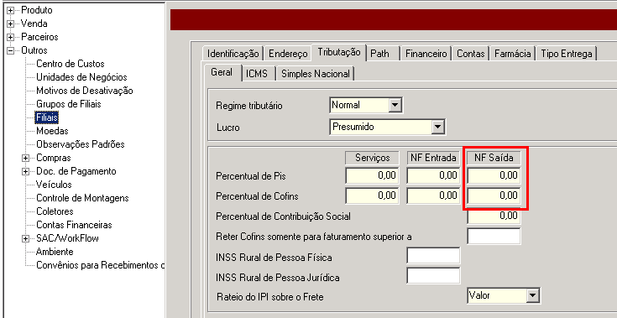Select Doc. de Pagamento tree label

pyautogui.click(x=76, y=171)
